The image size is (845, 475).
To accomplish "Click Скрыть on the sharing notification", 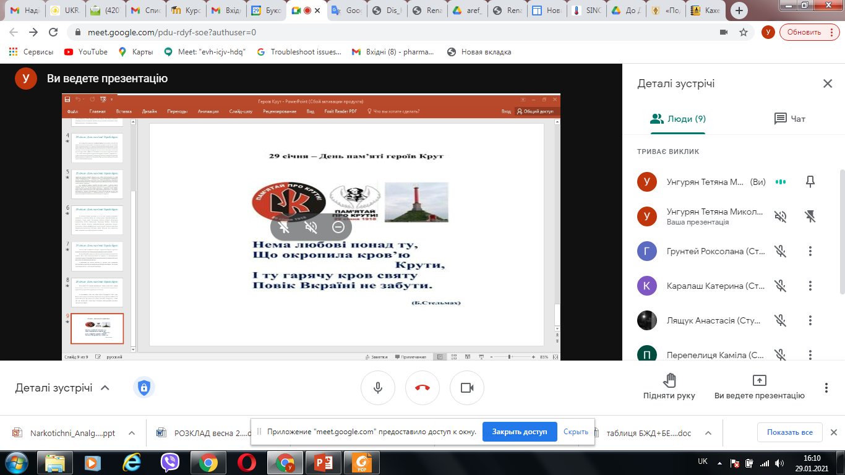I will tap(576, 432).
